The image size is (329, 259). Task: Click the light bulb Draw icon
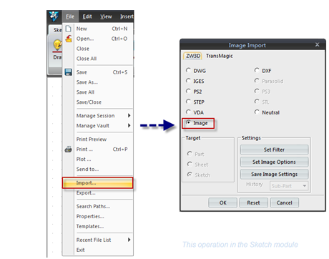click(x=57, y=45)
